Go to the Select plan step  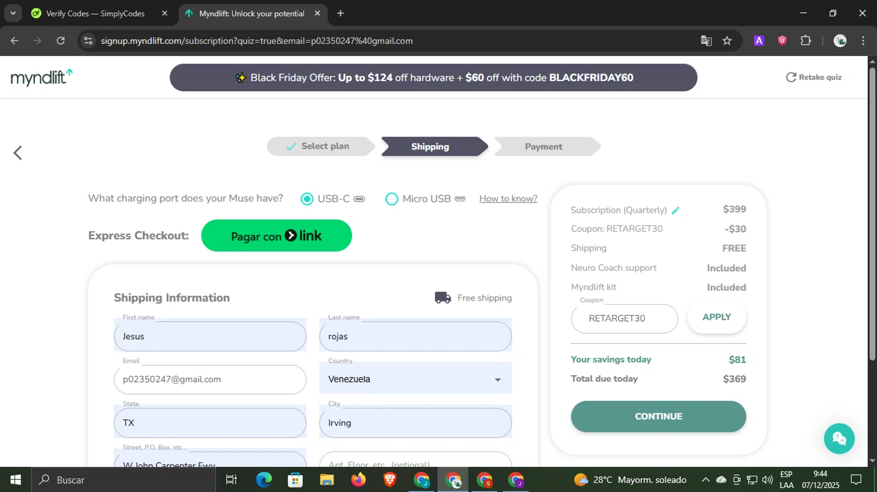click(x=320, y=146)
